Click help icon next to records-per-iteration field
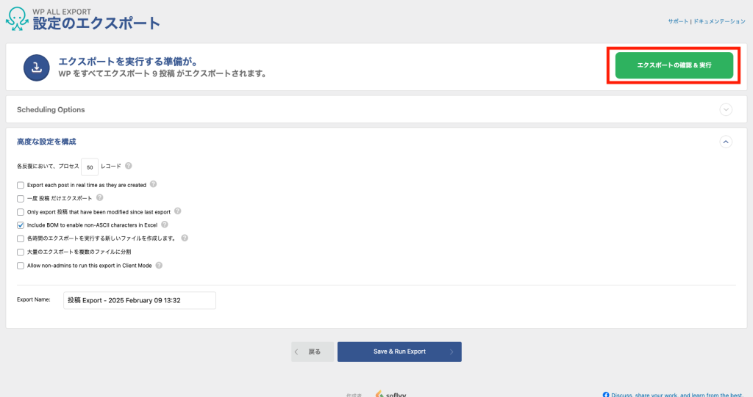This screenshot has width=753, height=397. coord(129,167)
